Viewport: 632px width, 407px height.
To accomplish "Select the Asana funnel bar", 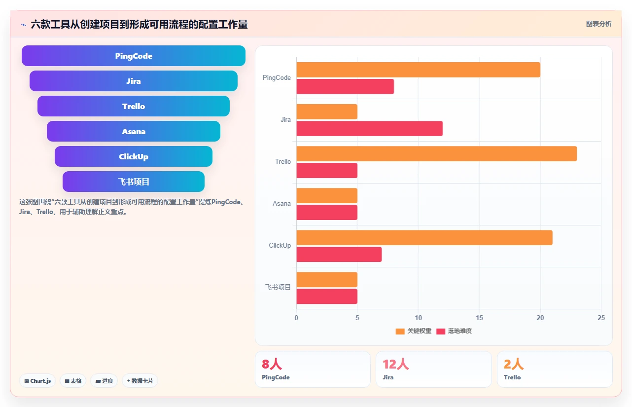I will [134, 131].
